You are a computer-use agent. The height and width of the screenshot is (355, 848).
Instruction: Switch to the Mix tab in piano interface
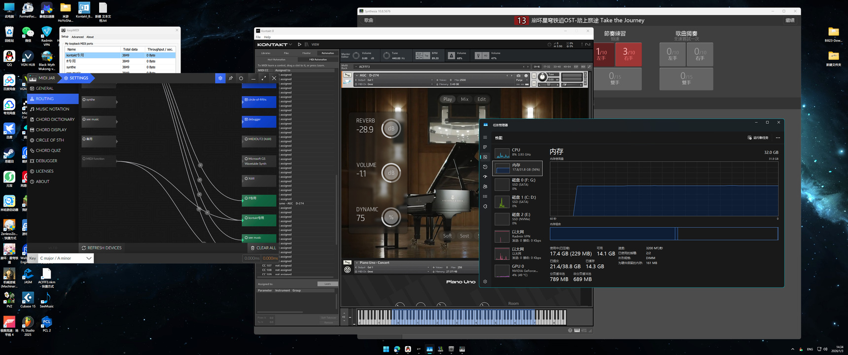pos(464,99)
